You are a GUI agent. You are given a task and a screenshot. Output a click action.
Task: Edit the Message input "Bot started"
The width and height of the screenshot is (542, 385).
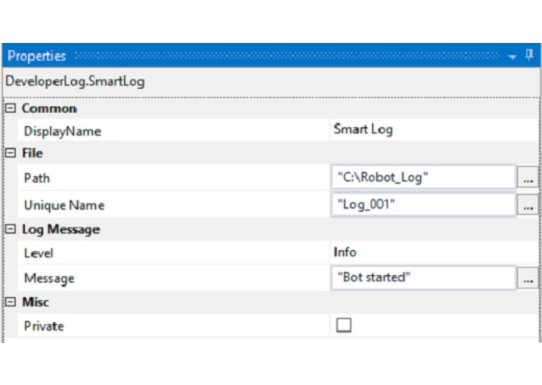[423, 277]
